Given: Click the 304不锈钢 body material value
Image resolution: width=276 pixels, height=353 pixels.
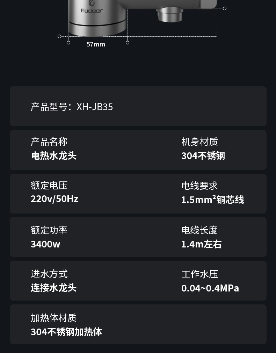Looking at the screenshot, I should pyautogui.click(x=203, y=156).
